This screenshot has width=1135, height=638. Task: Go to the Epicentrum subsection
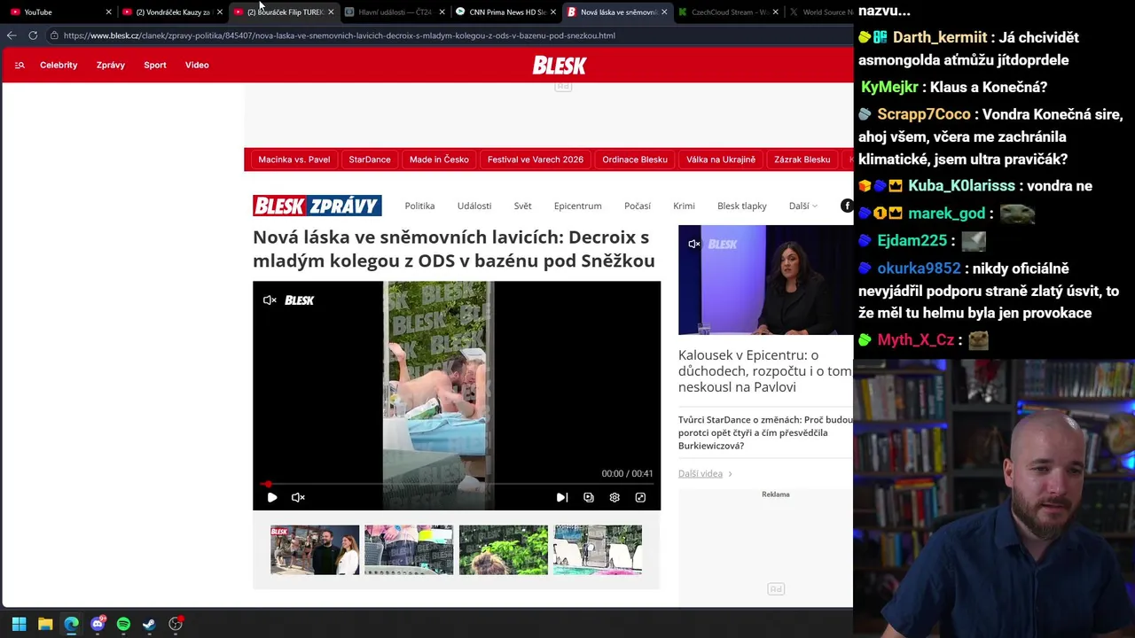pyautogui.click(x=578, y=206)
